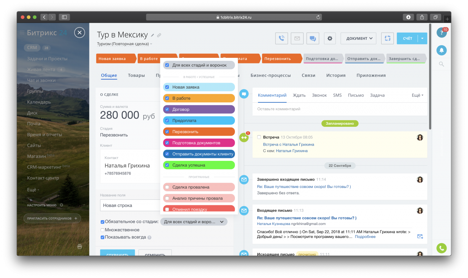Edit deal title with pencil icon
Screen dimensions: 468x278
(152, 35)
